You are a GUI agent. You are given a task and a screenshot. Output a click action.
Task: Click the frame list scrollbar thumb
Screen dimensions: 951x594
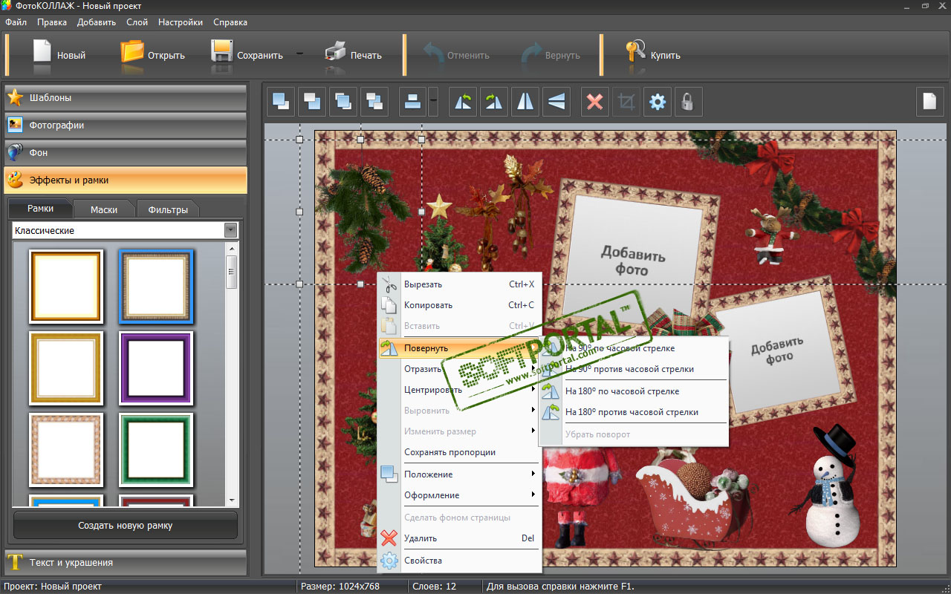[x=232, y=272]
